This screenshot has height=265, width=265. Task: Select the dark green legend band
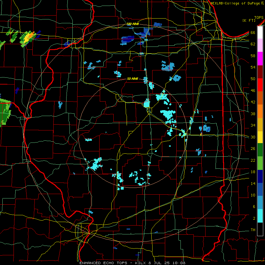click(260, 150)
